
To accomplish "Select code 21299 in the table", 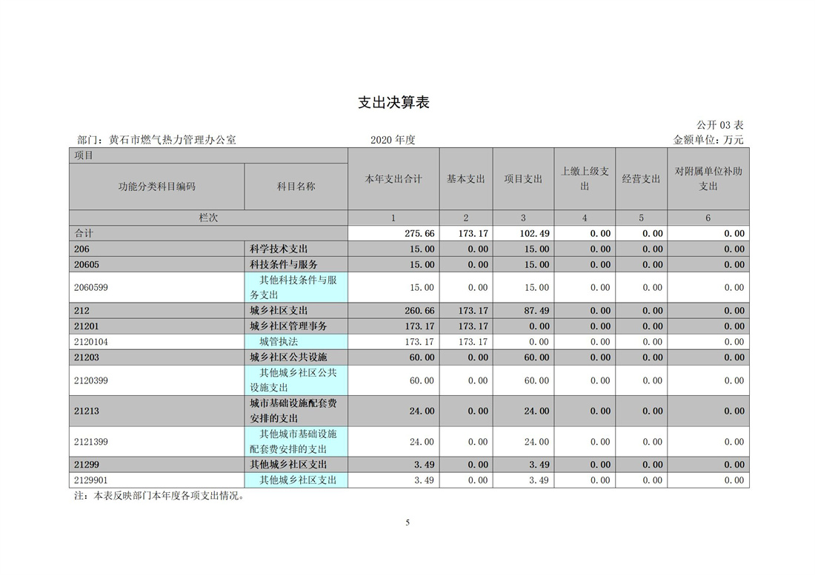I will pyautogui.click(x=86, y=465).
